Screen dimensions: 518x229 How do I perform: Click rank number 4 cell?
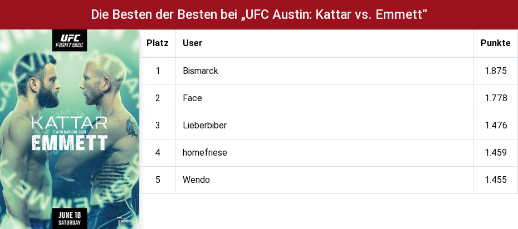[158, 152]
